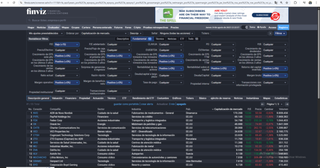Click arrow button next to Tickers field
The height and width of the screenshot is (168, 320).
click(270, 33)
